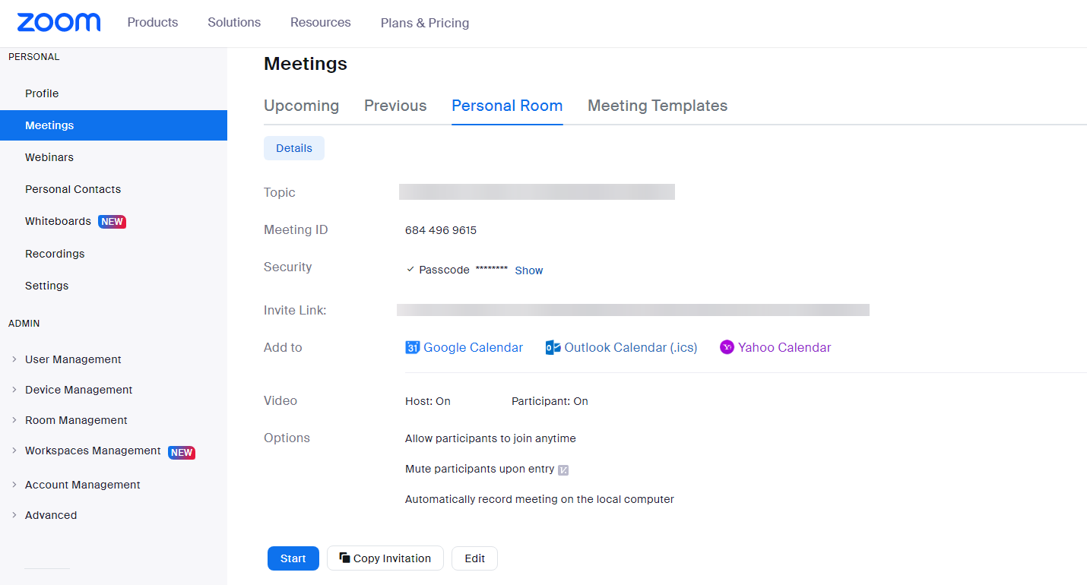Expand Workspaces Management section
The height and width of the screenshot is (585, 1087).
(x=14, y=451)
